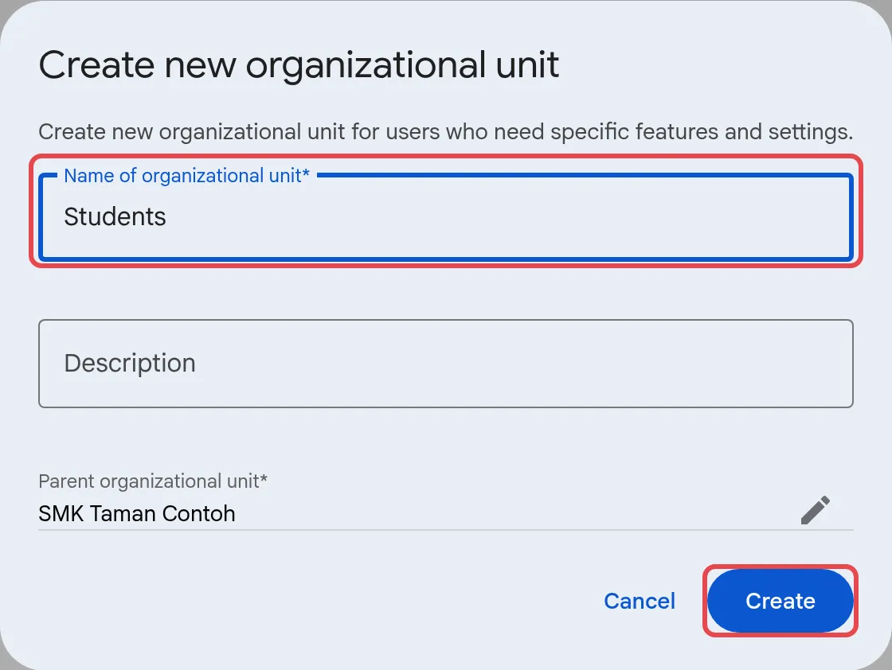892x670 pixels.
Task: Cancel the new organizational unit dialog
Action: (x=640, y=601)
